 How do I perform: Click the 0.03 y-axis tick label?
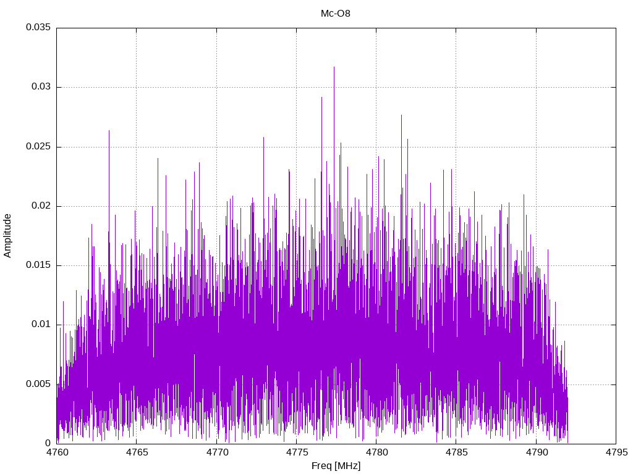pyautogui.click(x=41, y=86)
